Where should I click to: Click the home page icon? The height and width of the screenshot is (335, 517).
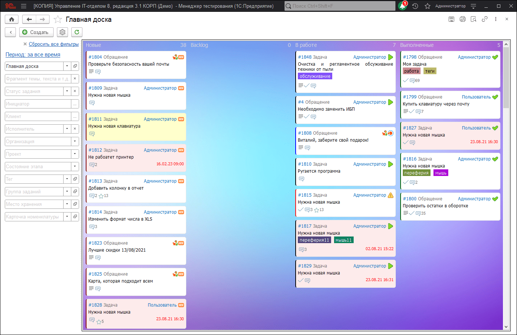tap(11, 20)
